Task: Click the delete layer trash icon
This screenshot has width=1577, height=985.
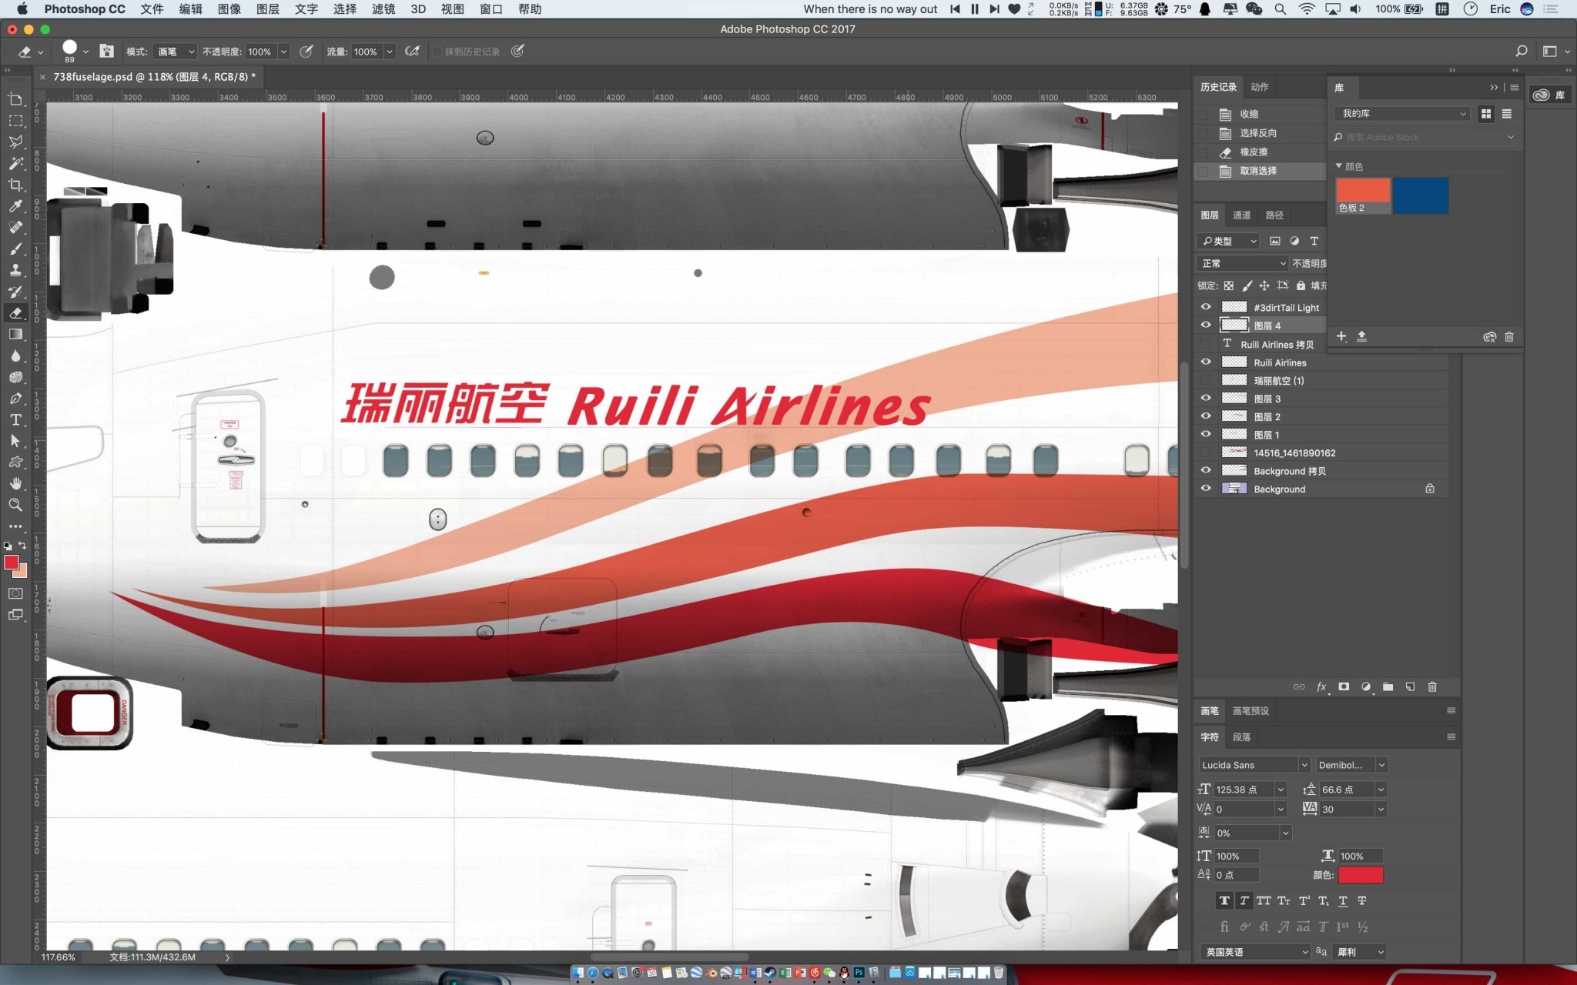Action: tap(1432, 686)
